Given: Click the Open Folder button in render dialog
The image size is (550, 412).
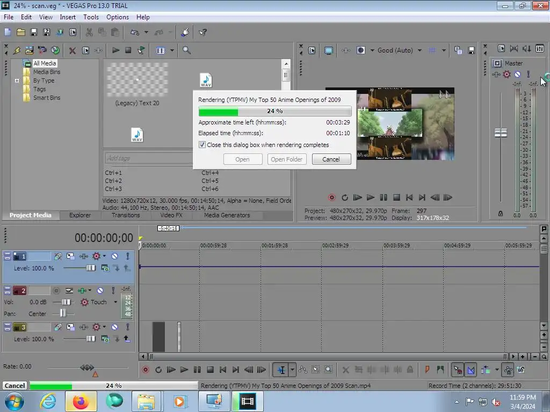Looking at the screenshot, I should pos(287,159).
